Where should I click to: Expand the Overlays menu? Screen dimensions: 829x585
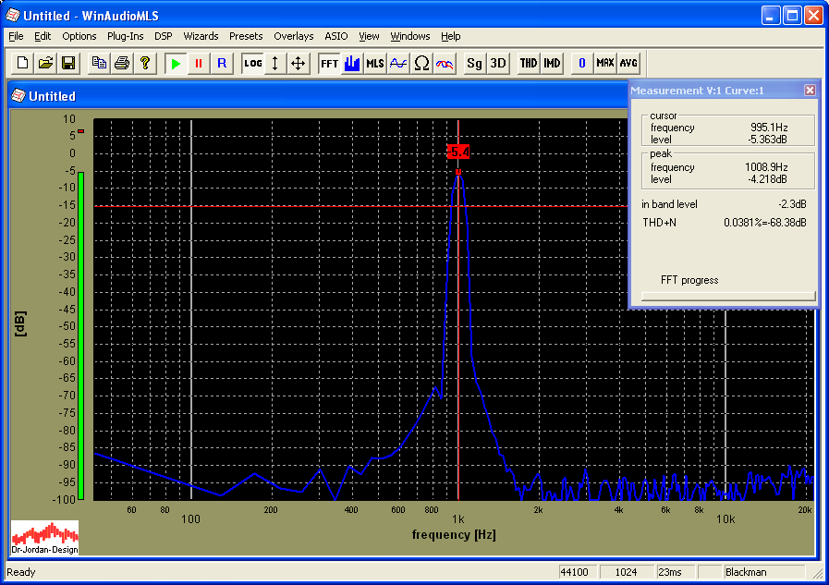pos(294,36)
